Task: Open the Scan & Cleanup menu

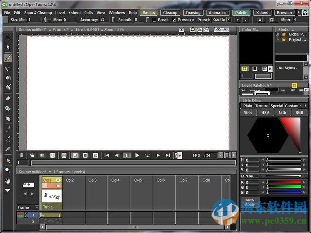Action: point(38,13)
